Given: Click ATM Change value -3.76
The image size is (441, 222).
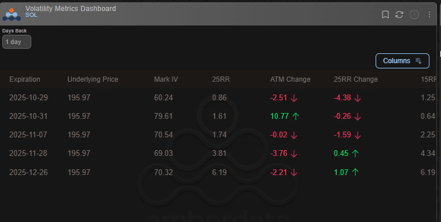Looking at the screenshot, I should [279, 153].
